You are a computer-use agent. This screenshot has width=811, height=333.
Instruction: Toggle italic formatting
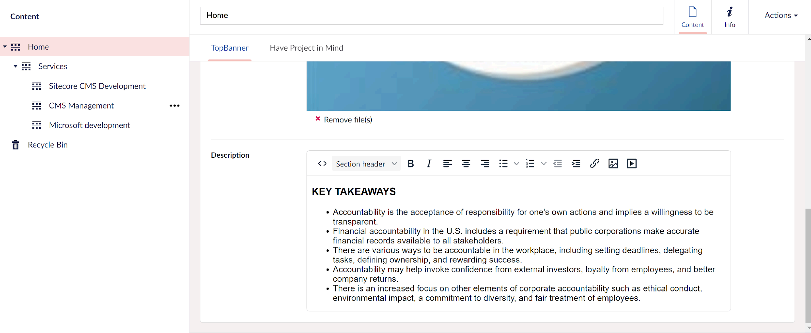coord(429,164)
